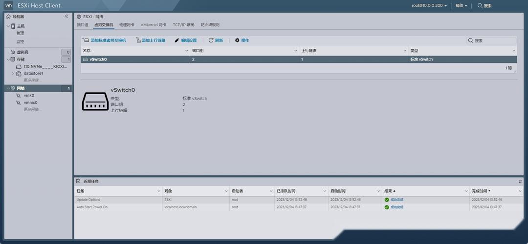Viewport: 528px width, 244px height.
Task: Expand the datastore1 tree node
Action: pos(13,73)
